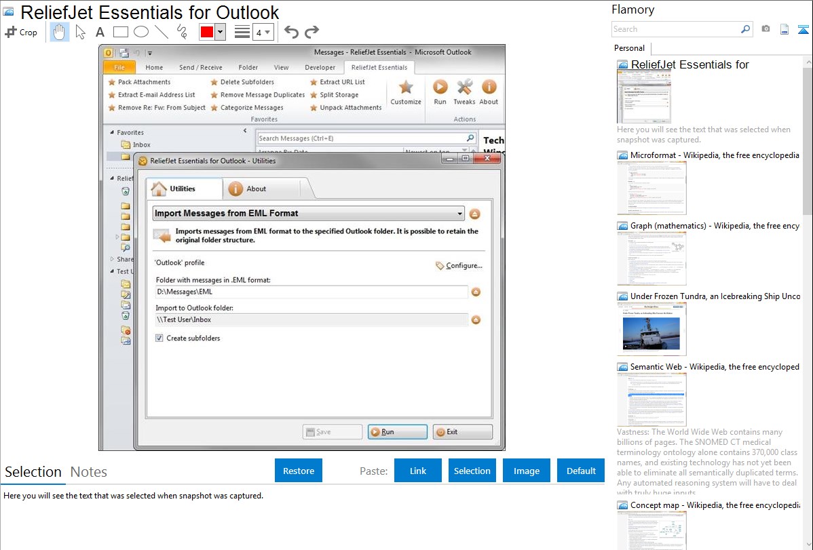Undo the last annotation
Image resolution: width=813 pixels, height=550 pixels.
291,32
